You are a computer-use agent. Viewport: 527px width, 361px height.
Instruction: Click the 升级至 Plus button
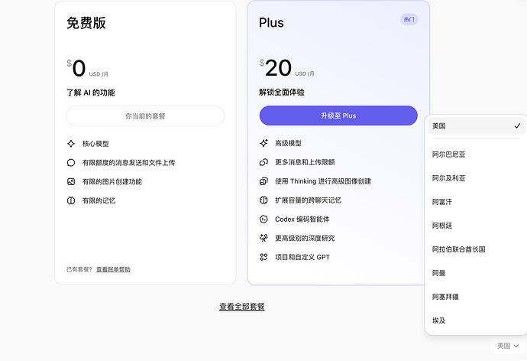[338, 115]
